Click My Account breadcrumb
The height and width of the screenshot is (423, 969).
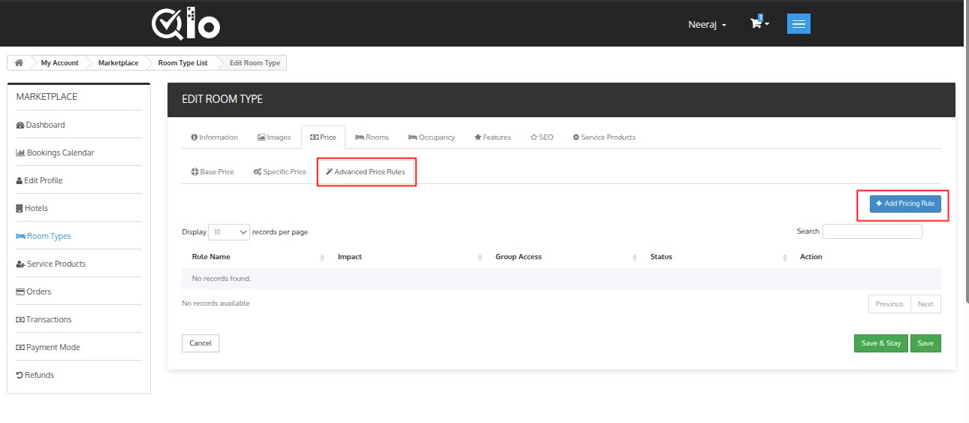59,63
